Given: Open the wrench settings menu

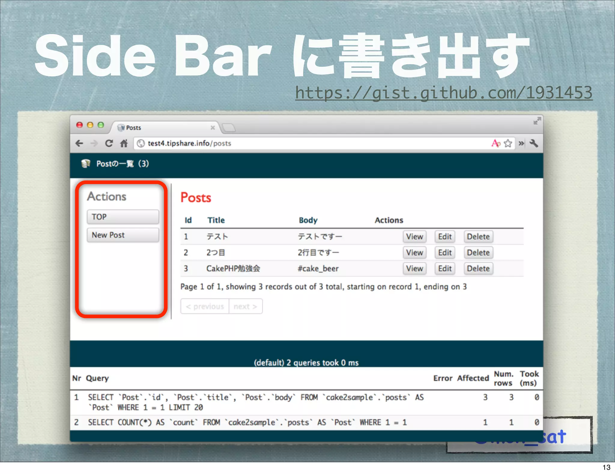Looking at the screenshot, I should click(534, 143).
